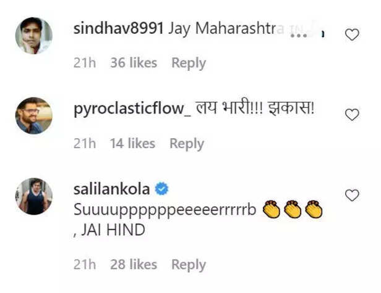This screenshot has height=293, width=381.
Task: Open the sindhav8991 profile picture
Action: point(34,36)
